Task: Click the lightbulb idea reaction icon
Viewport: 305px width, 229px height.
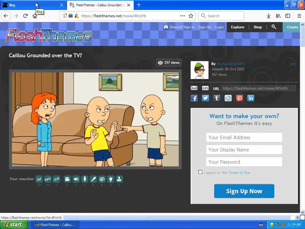Action: coord(111,179)
